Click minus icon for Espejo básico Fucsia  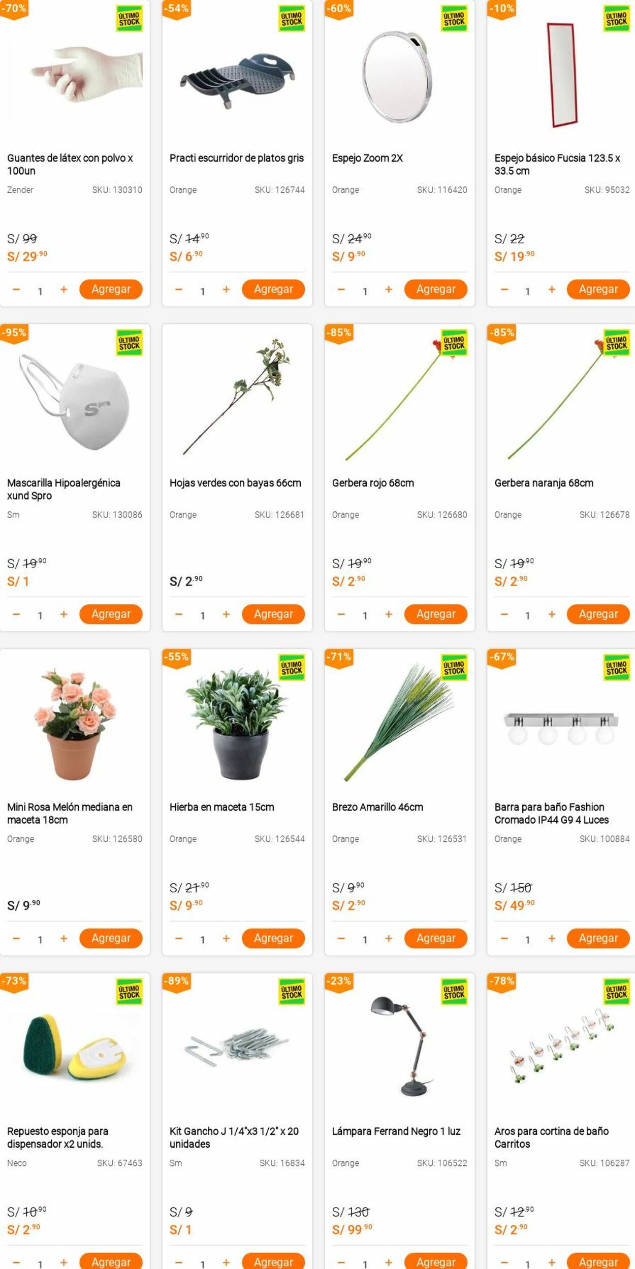(x=504, y=289)
